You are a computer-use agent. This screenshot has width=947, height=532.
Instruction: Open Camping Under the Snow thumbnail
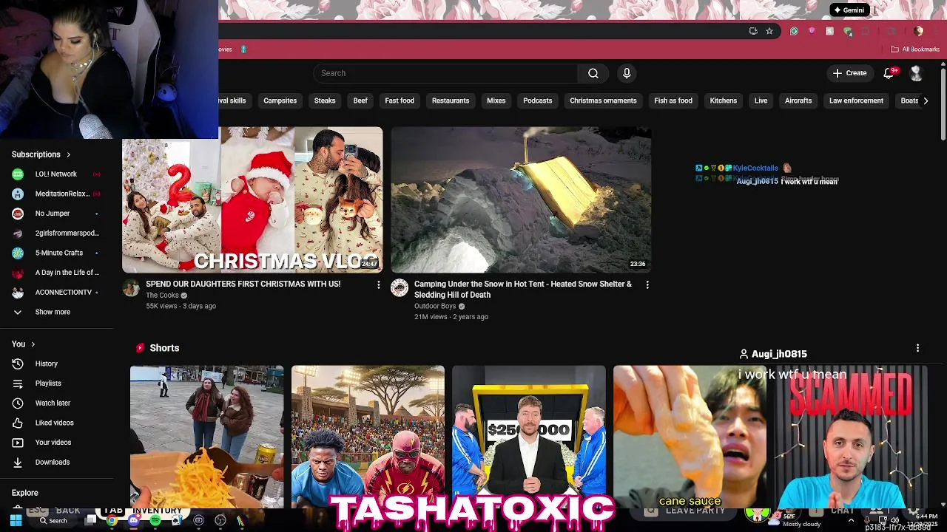(x=521, y=199)
